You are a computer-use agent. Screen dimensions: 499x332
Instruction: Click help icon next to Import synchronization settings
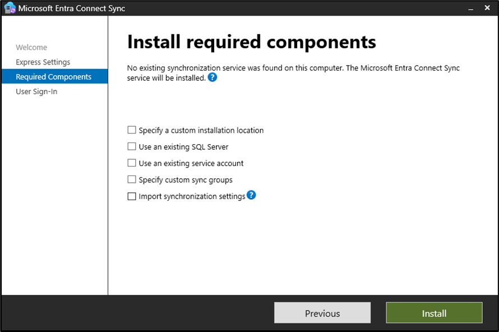251,195
